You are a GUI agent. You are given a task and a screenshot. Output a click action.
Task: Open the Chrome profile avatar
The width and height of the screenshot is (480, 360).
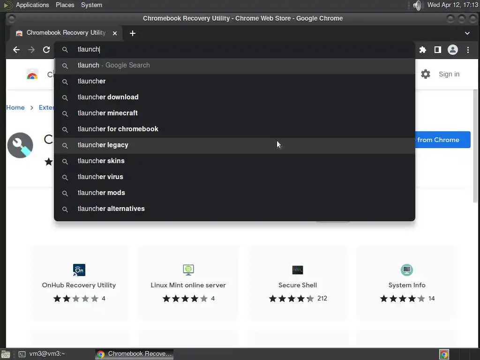(x=453, y=50)
